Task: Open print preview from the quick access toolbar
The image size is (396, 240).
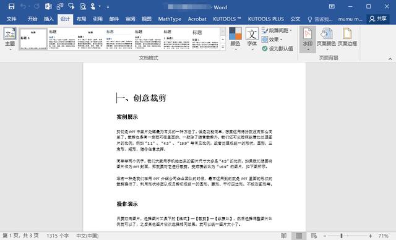Action: coord(83,6)
